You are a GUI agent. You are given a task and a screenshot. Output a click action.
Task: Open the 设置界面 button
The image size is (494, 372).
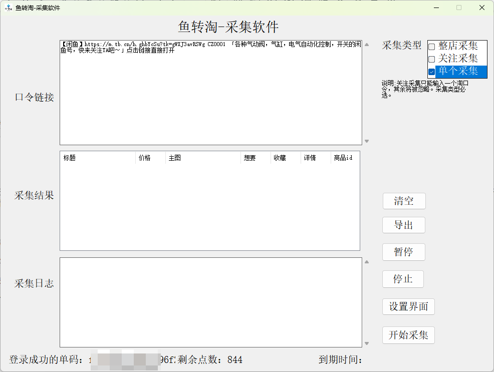point(408,306)
